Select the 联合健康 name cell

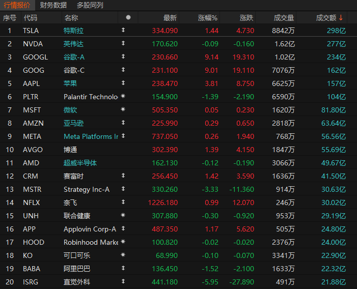tap(77, 216)
